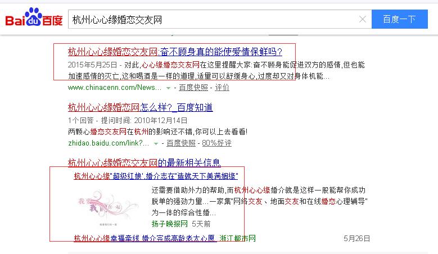Click the 2015年5月25日 snippet date

pos(92,65)
